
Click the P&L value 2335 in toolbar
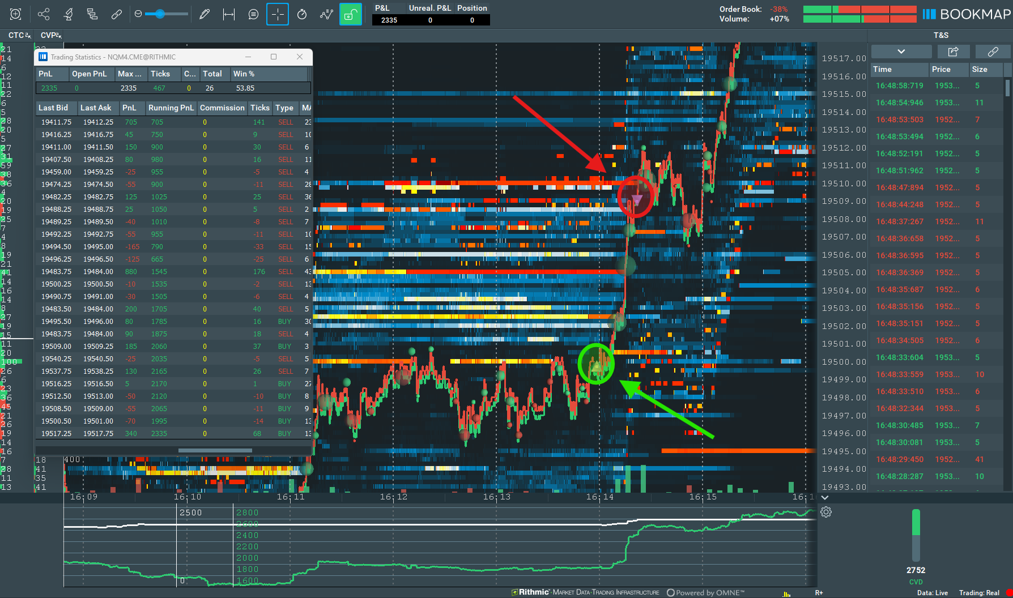pyautogui.click(x=389, y=20)
